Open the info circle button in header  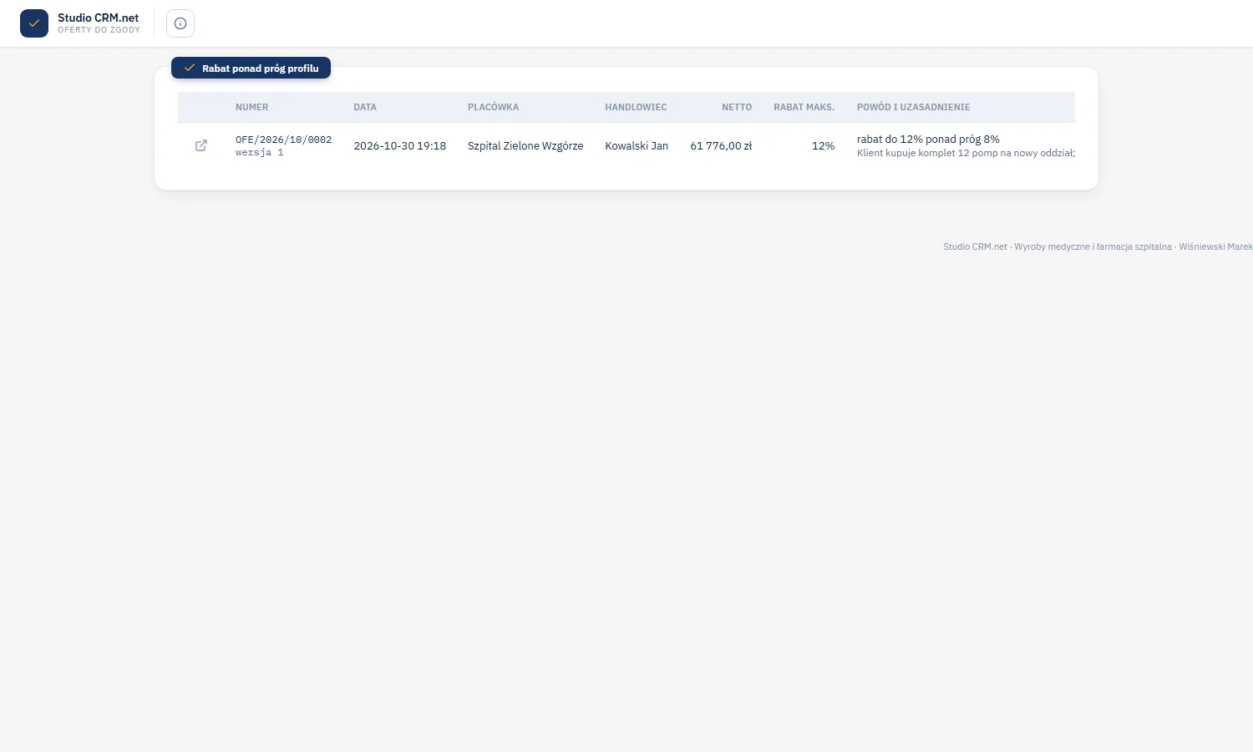180,23
